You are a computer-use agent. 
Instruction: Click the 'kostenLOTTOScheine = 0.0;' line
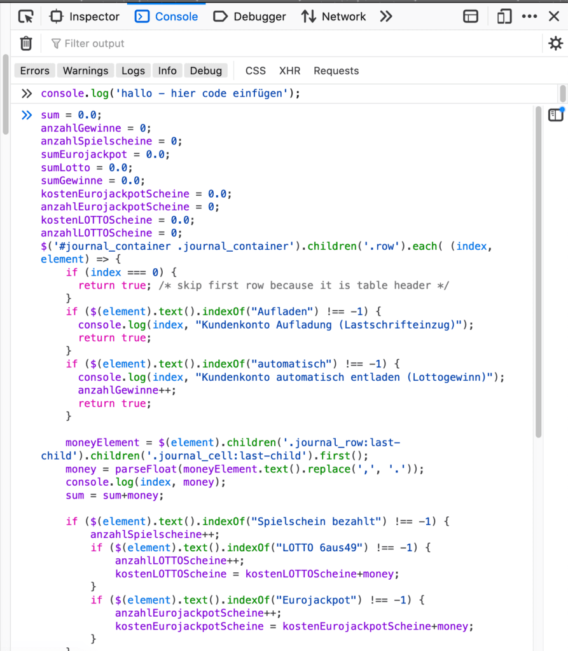[x=118, y=219]
